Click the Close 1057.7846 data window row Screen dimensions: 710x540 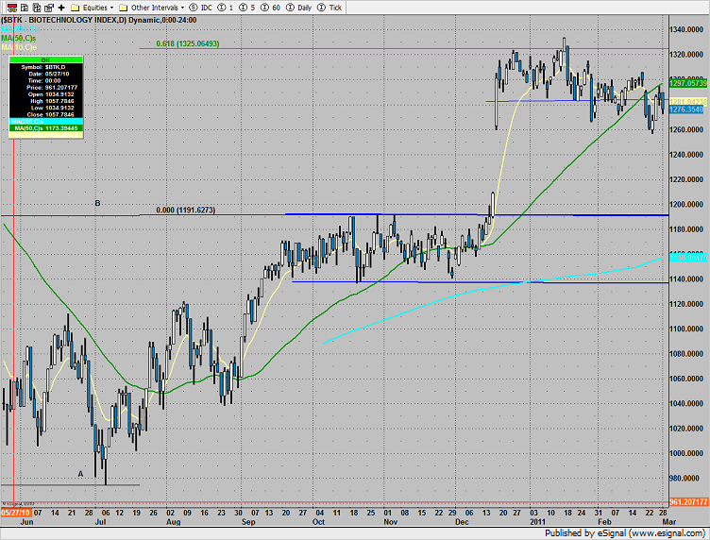(x=45, y=114)
